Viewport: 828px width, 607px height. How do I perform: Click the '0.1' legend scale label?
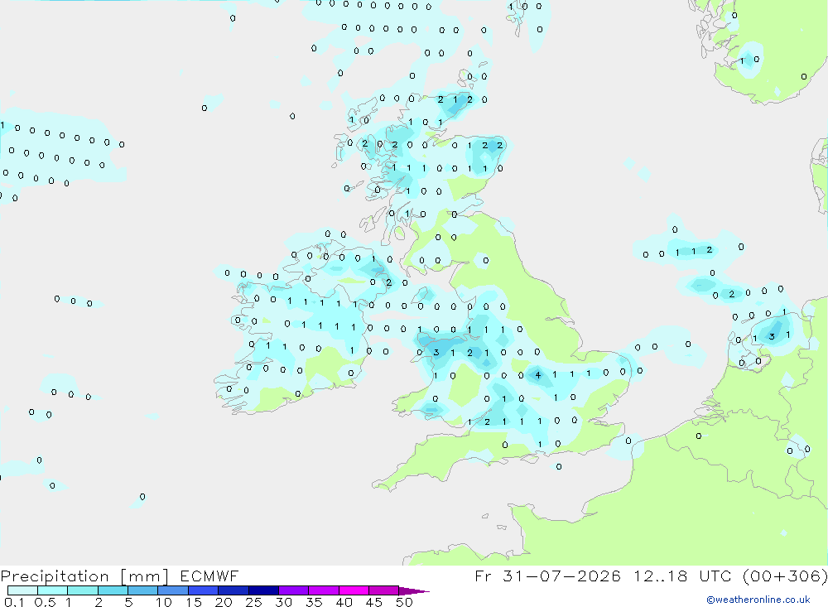(14, 602)
